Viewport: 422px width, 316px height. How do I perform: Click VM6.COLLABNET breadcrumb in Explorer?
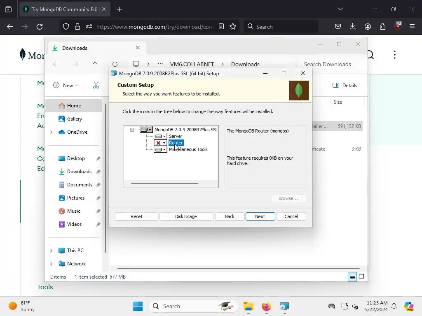pyautogui.click(x=192, y=64)
